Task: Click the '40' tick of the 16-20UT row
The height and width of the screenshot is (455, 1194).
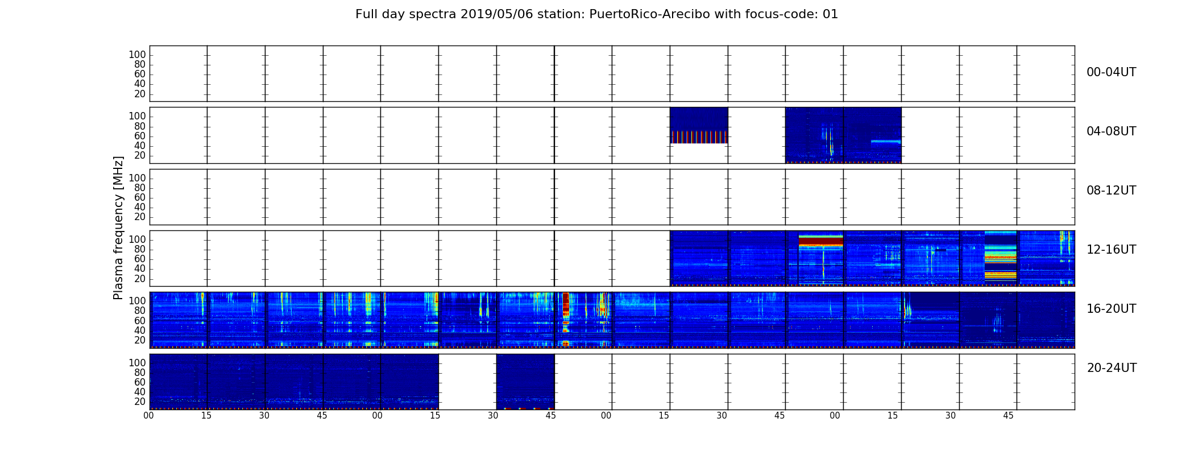Action: (x=140, y=330)
